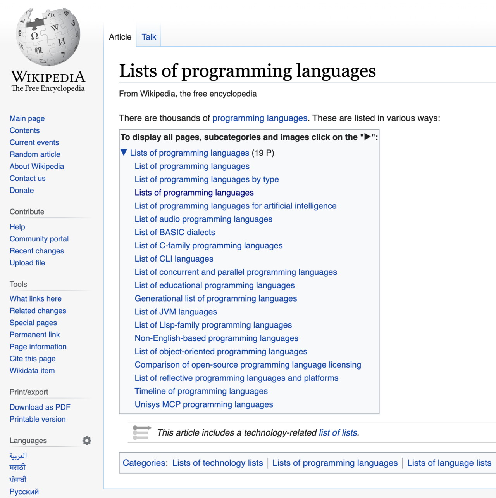Open Page information
The width and height of the screenshot is (496, 498).
[x=38, y=347]
